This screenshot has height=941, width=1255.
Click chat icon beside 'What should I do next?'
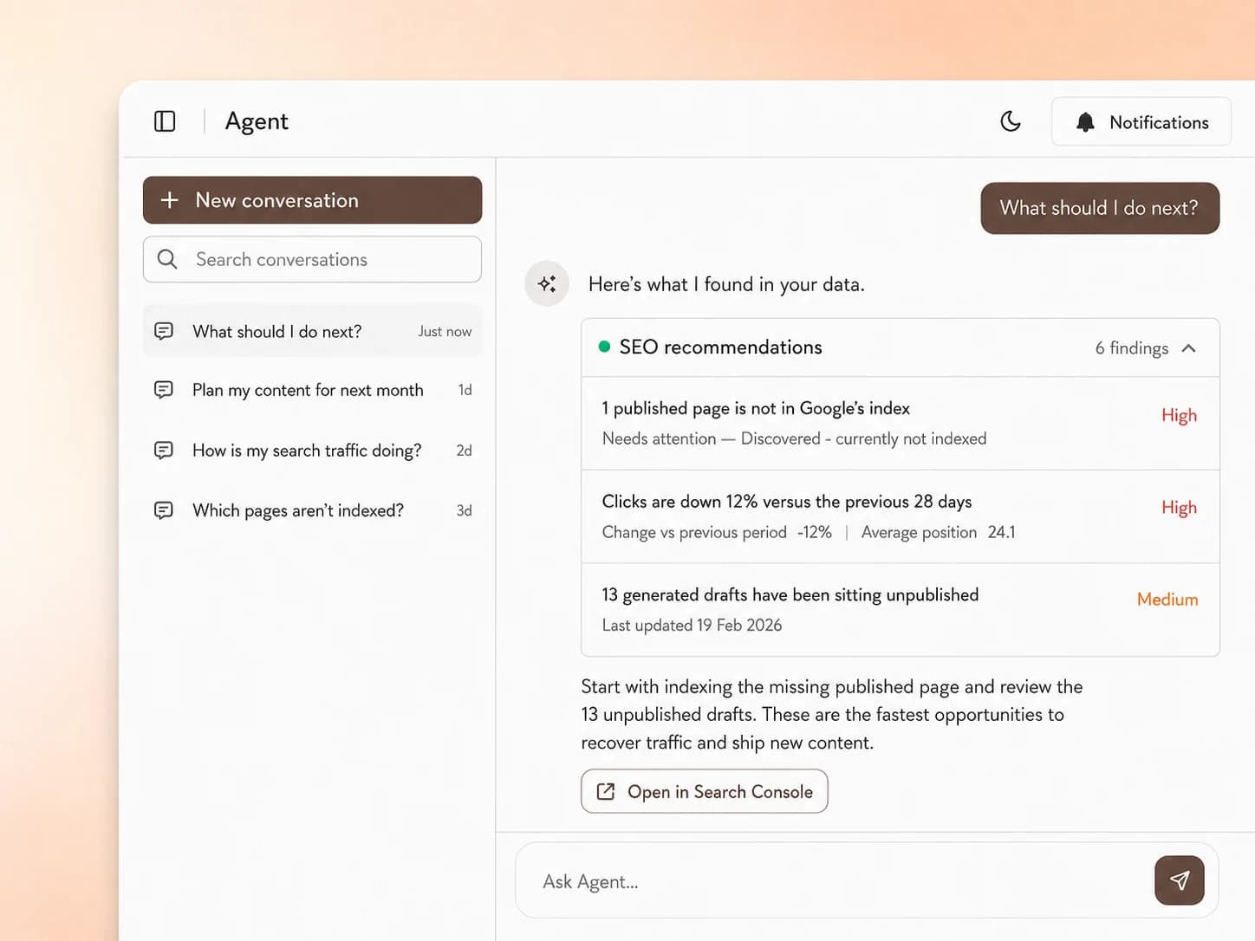(x=164, y=331)
